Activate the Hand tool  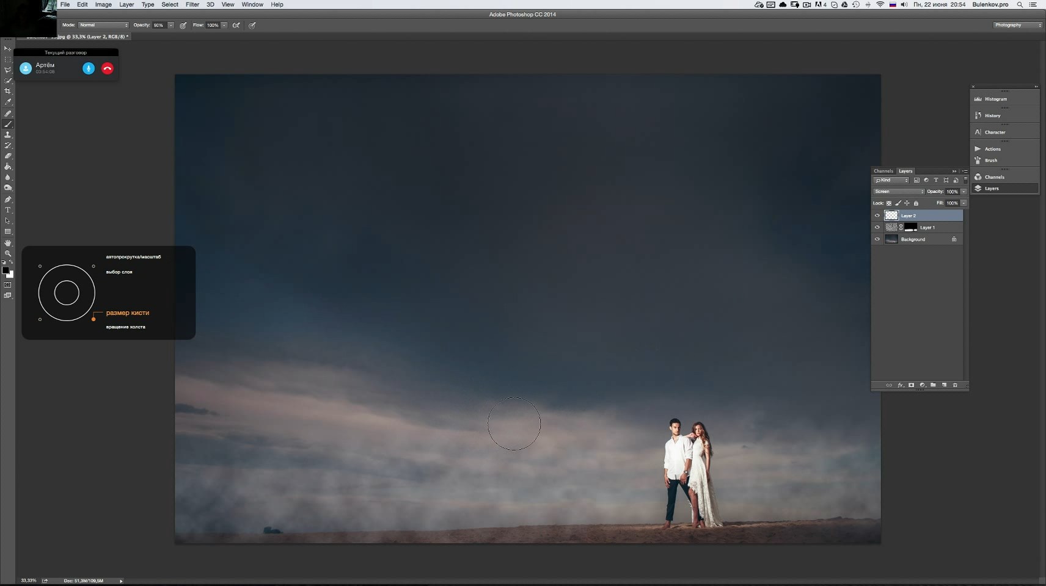[8, 243]
